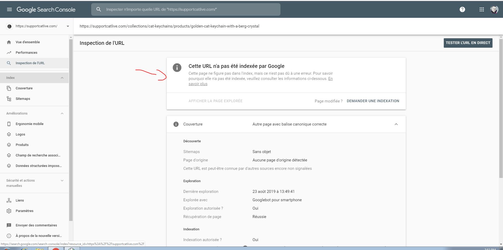Click the info icon beside À propos de la nouvelle version
The width and height of the screenshot is (503, 250).
(x=9, y=236)
